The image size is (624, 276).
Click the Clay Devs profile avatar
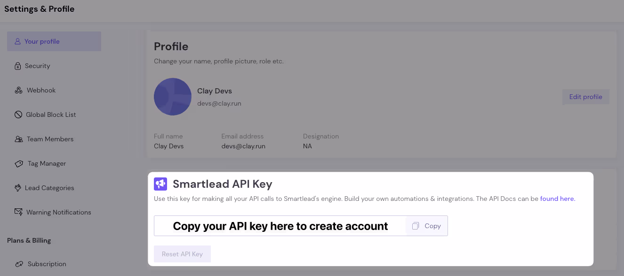coord(173,97)
